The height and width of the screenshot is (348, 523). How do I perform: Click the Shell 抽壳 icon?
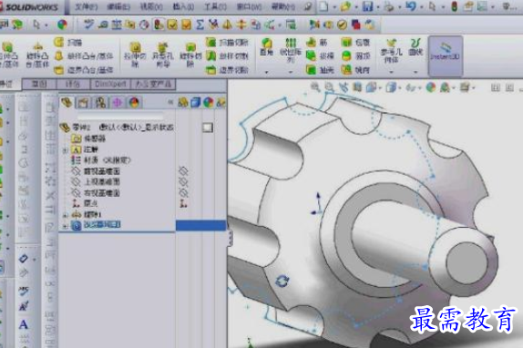click(x=312, y=69)
